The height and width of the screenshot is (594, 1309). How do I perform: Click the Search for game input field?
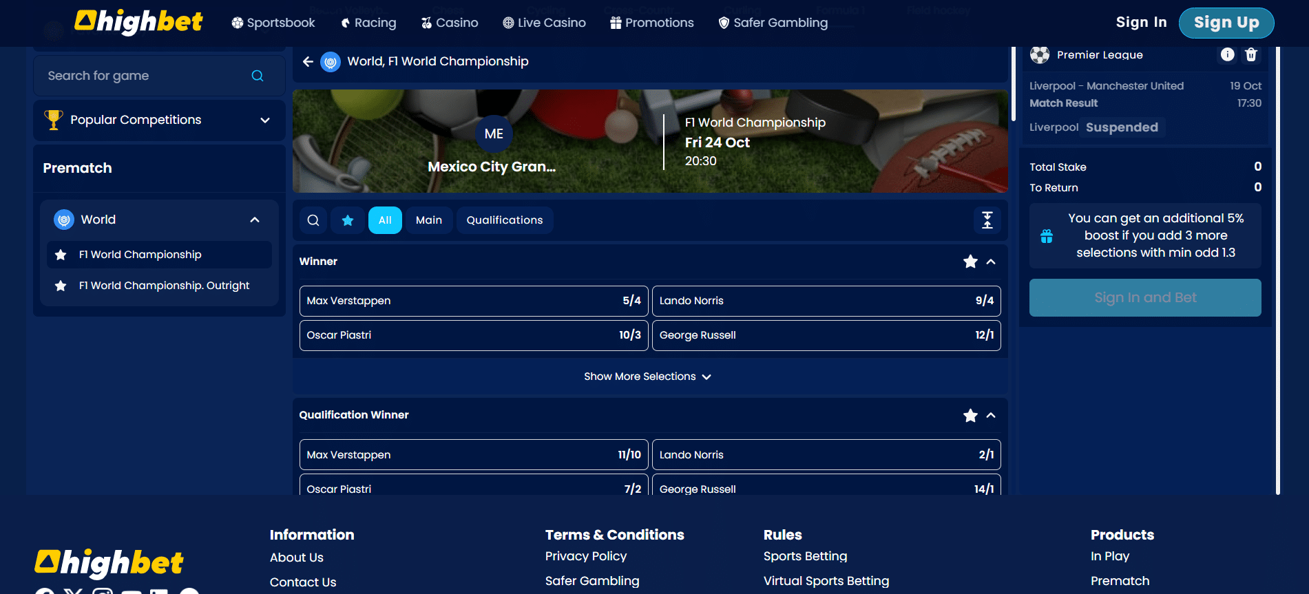[x=145, y=76]
